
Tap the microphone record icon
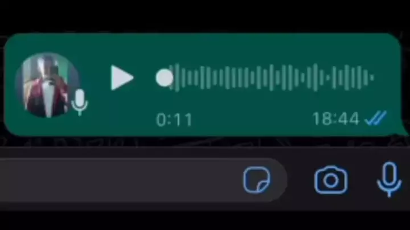[389, 179]
